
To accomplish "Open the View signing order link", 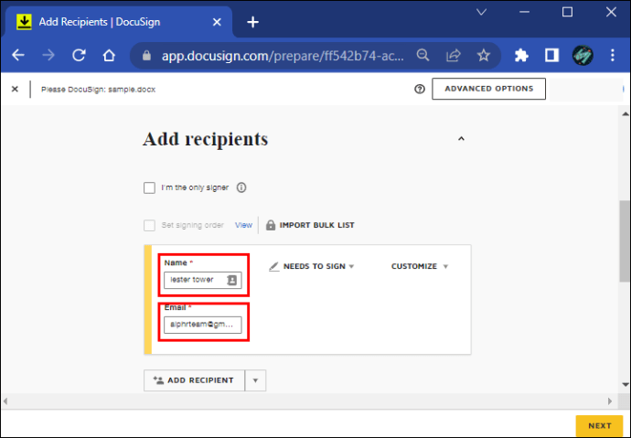I will 243,225.
